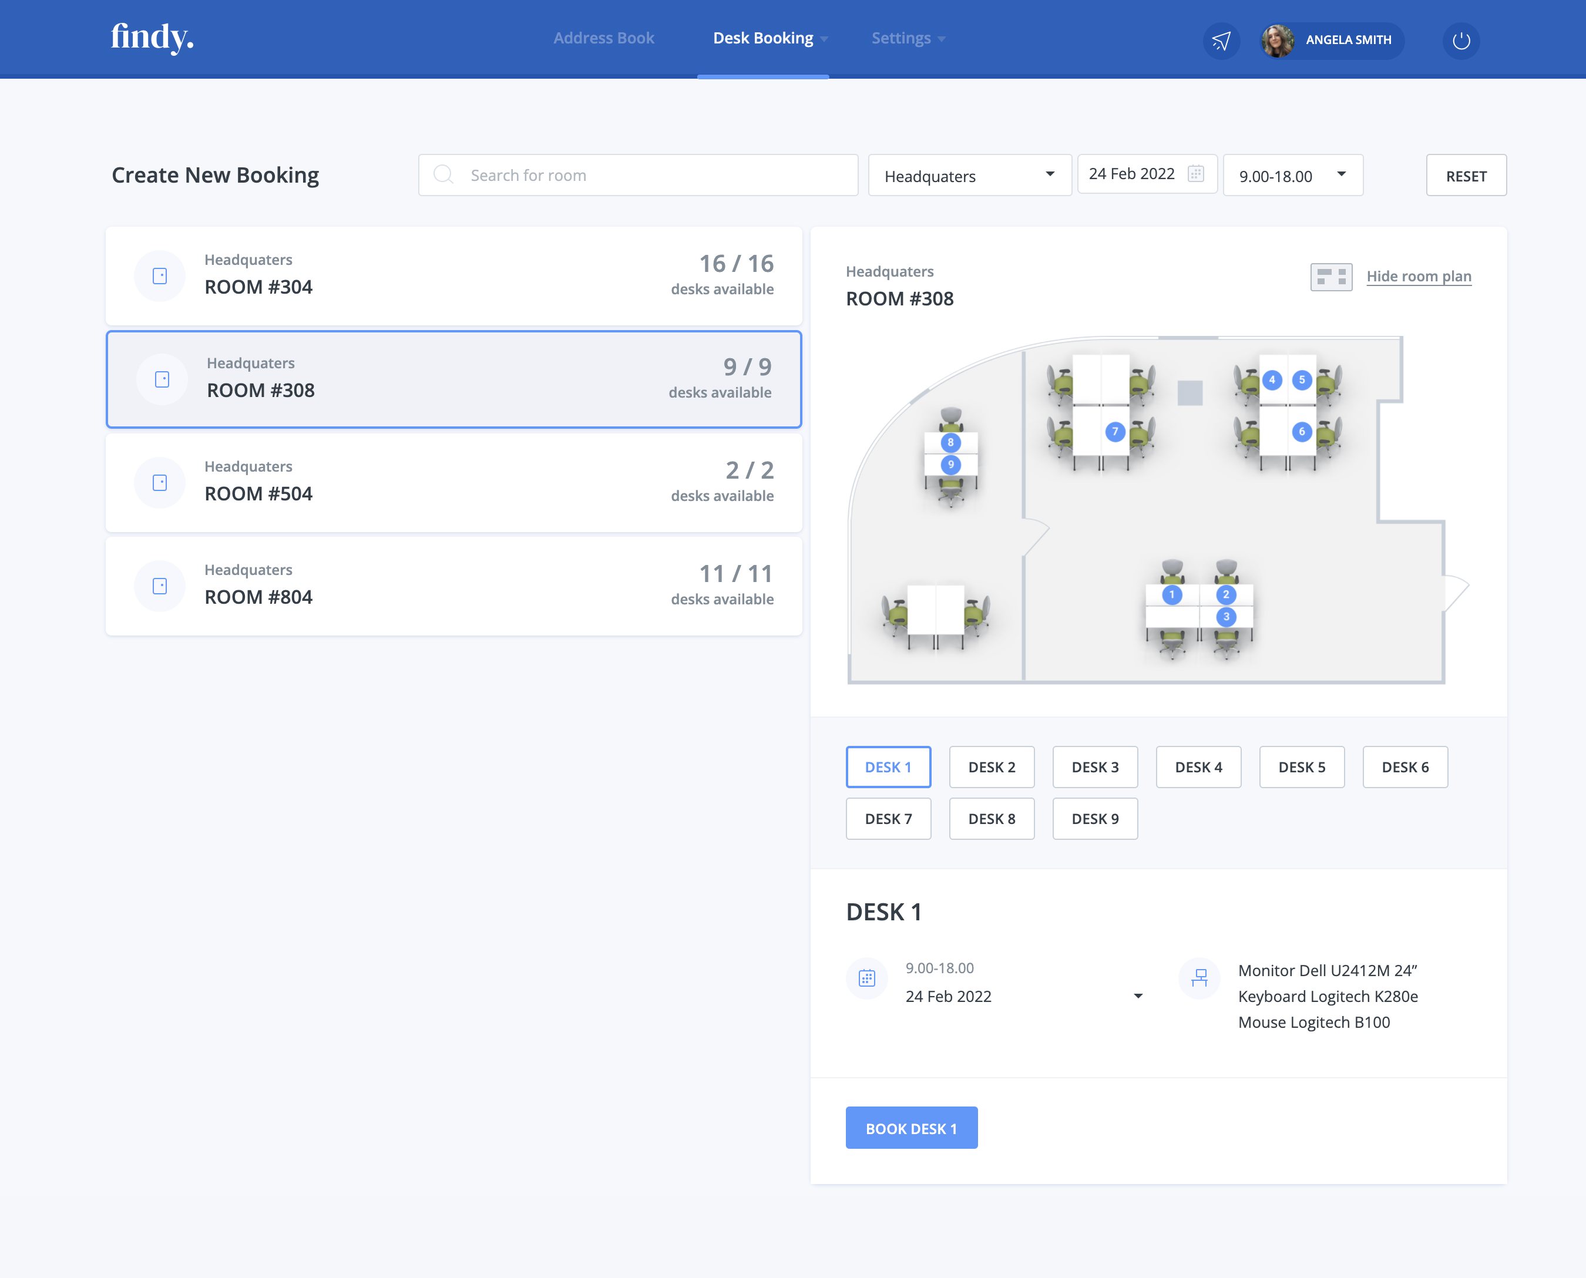Open the Headquaters location dropdown

[969, 175]
